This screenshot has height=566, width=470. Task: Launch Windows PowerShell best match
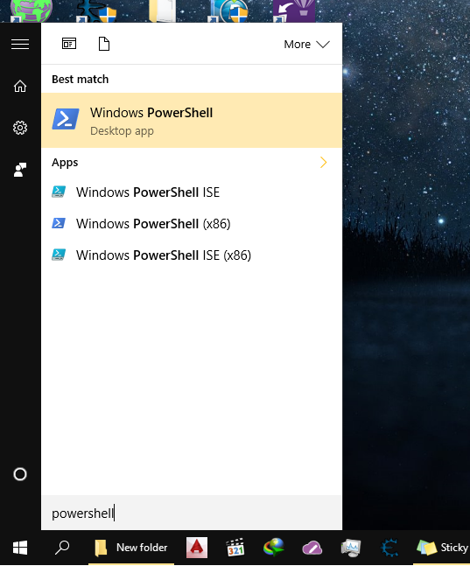(x=192, y=120)
